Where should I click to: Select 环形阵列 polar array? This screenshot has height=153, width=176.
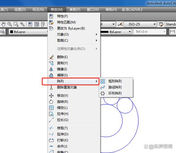pos(116,93)
